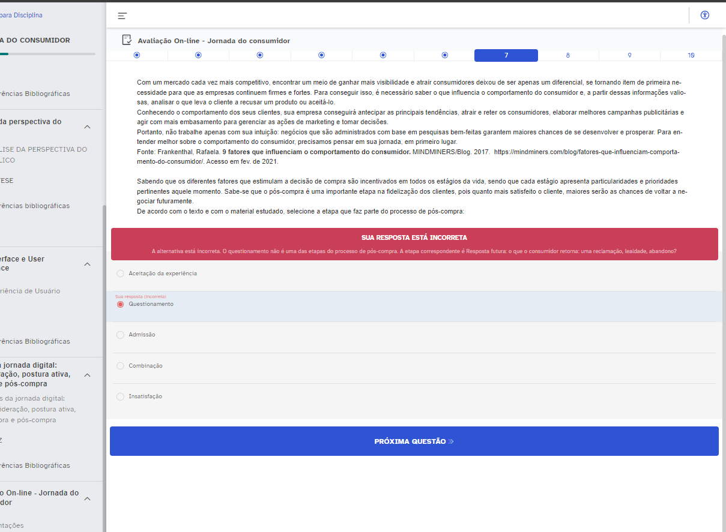The image size is (726, 532).
Task: Open the accessibility options icon
Action: [x=705, y=16]
